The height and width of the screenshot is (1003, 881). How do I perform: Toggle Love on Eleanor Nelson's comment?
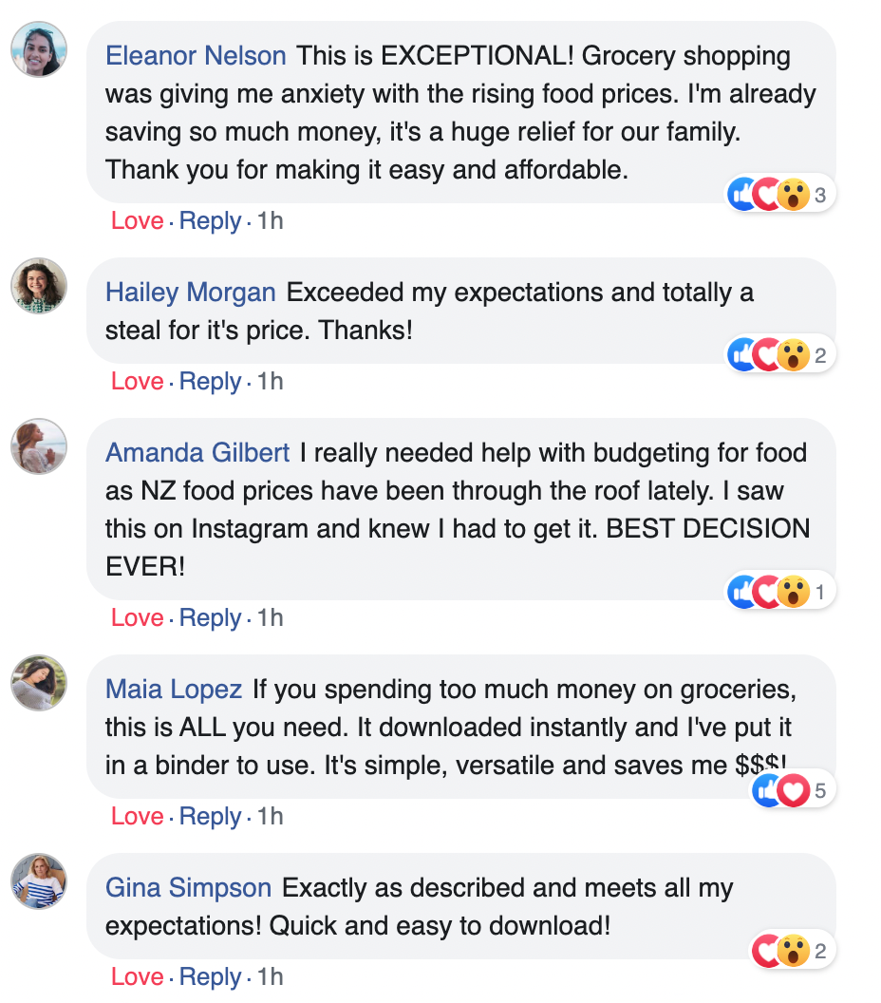(x=137, y=221)
